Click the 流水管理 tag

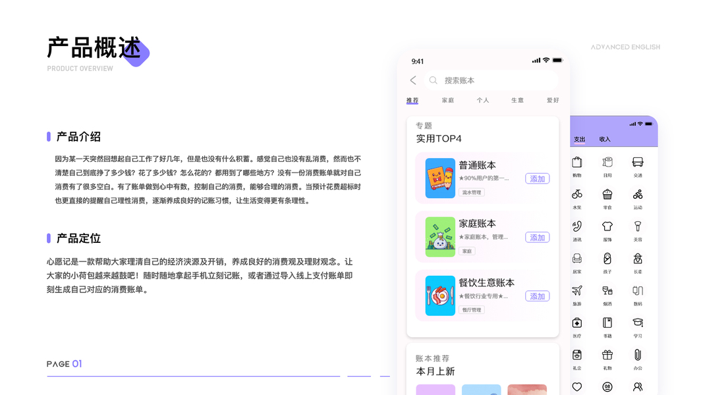(x=472, y=193)
